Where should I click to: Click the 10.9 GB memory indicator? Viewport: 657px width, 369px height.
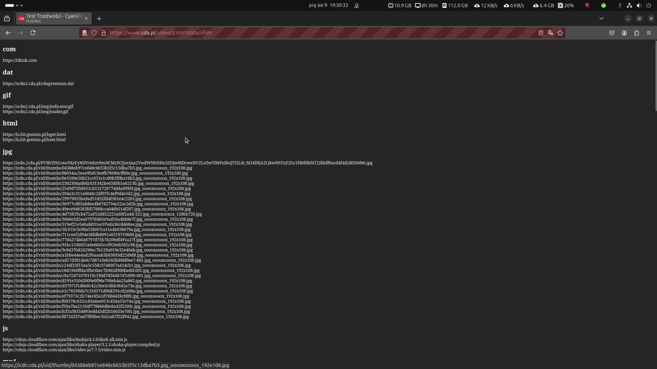click(x=400, y=5)
